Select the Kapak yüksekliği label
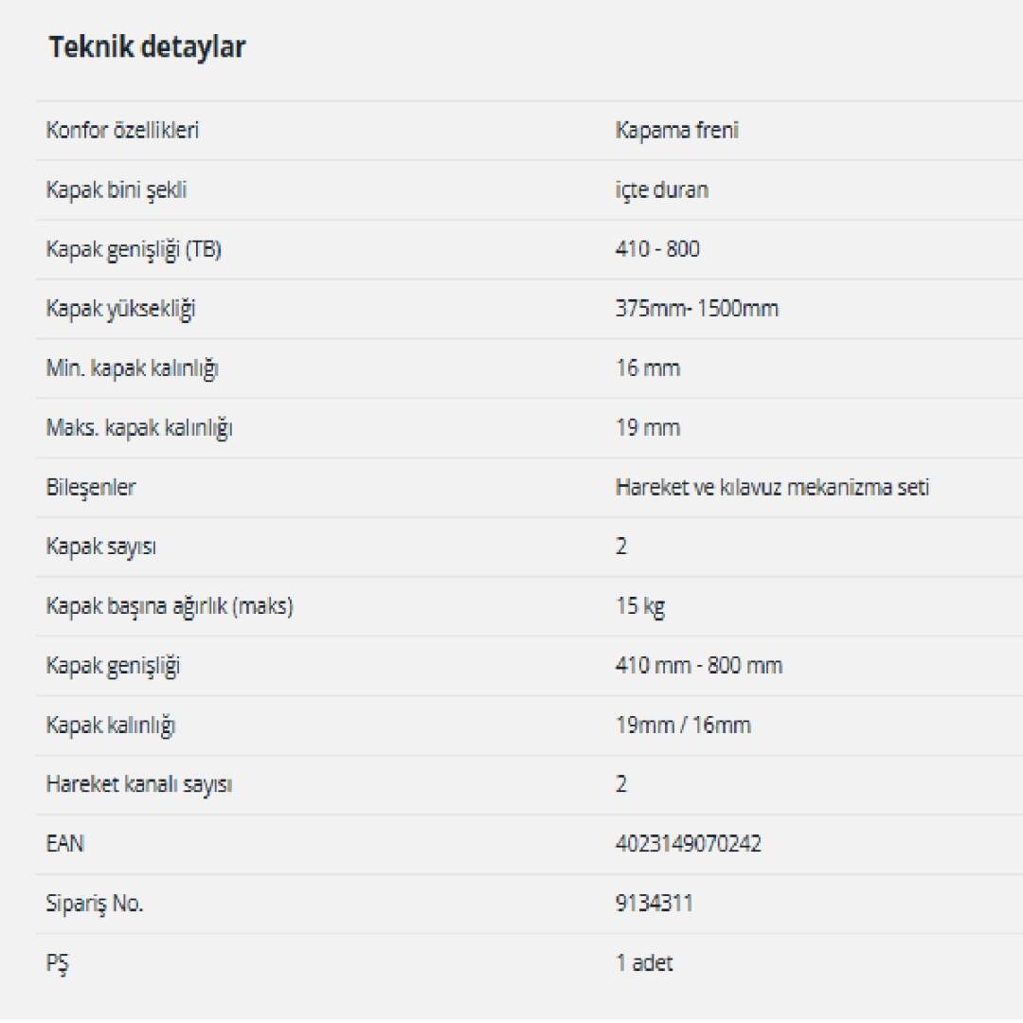Screen dimensions: 1023x1023 120,309
